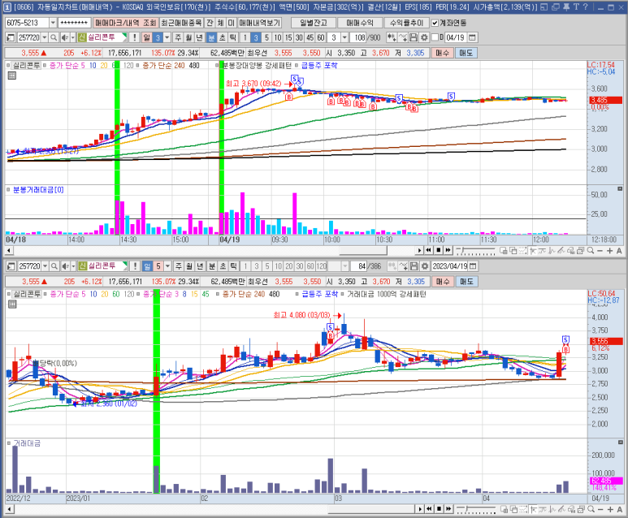Expand the upper speaker icon dropdown arrow

(72, 37)
